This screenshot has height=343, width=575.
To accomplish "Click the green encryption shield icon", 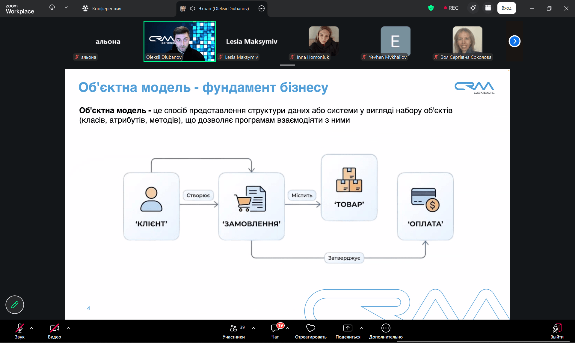I will pyautogui.click(x=431, y=8).
